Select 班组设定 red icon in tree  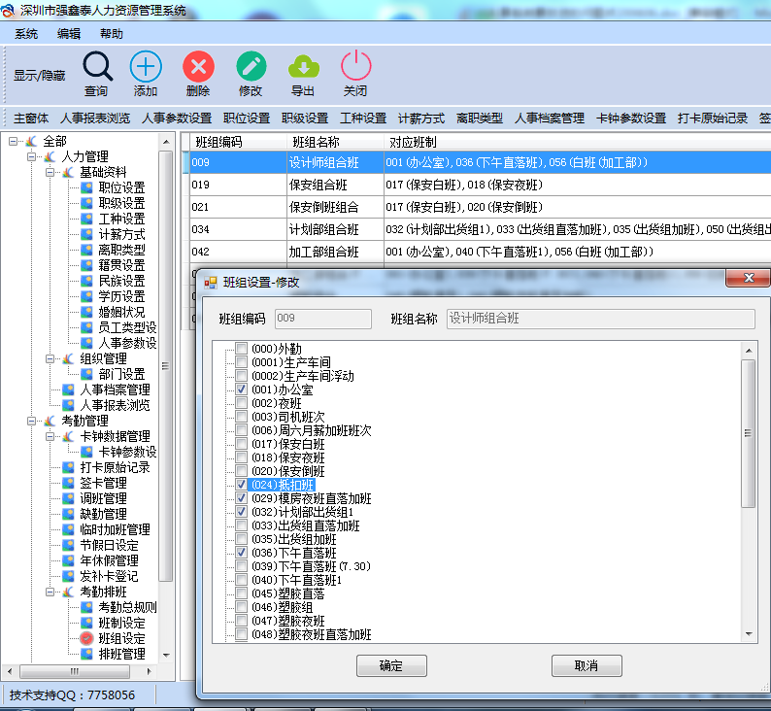pos(87,638)
